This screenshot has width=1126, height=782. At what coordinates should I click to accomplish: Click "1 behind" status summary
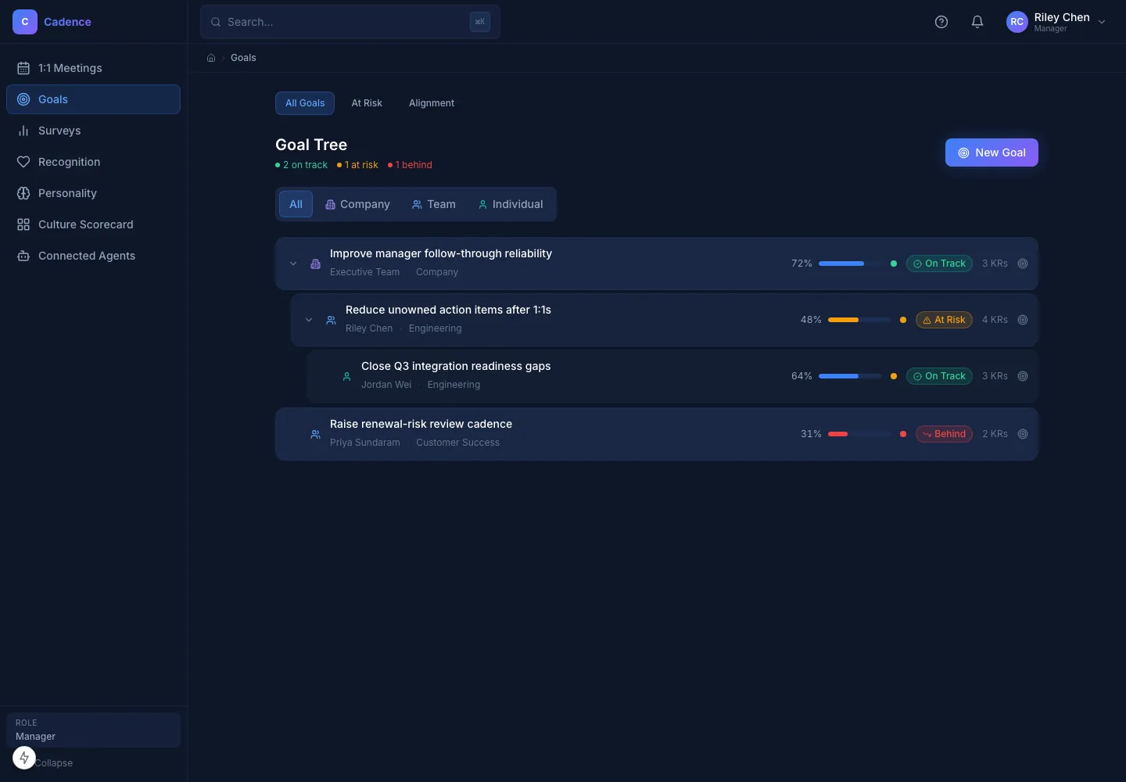pyautogui.click(x=411, y=165)
